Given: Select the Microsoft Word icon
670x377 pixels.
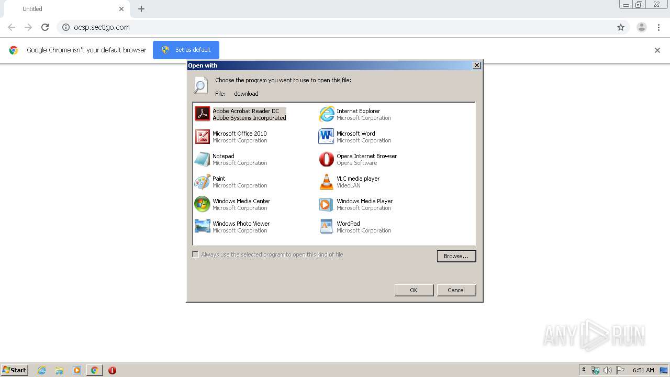Looking at the screenshot, I should pos(326,136).
